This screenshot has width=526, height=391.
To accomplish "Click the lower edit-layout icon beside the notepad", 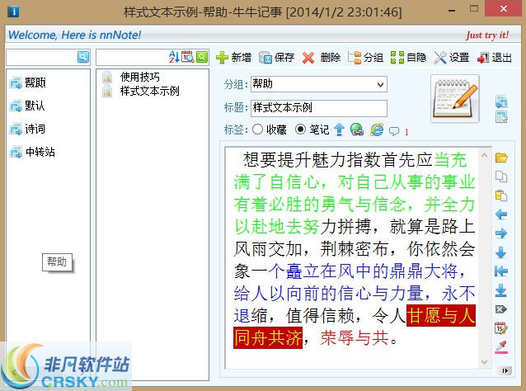I will (x=501, y=117).
